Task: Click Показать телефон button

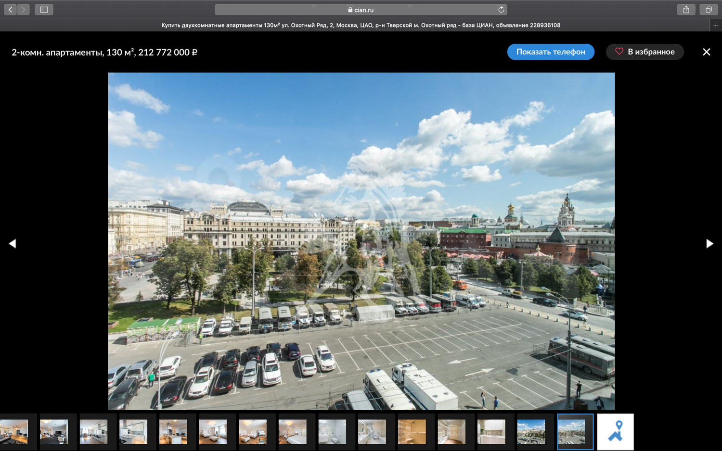Action: pos(551,52)
